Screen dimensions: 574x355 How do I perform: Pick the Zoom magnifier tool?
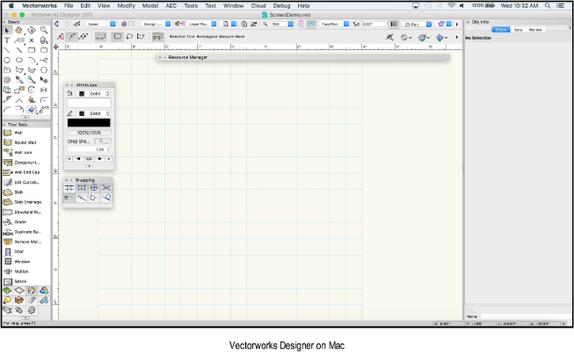click(x=44, y=31)
